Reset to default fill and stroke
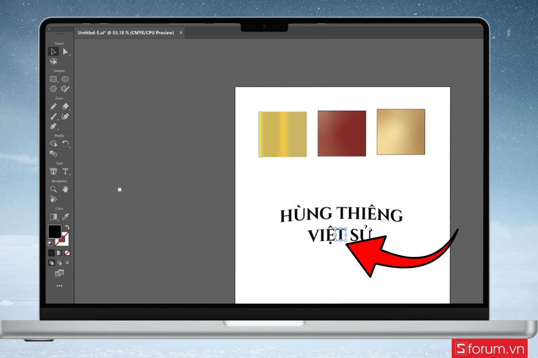Viewport: 538px width, 358px height. (x=49, y=243)
